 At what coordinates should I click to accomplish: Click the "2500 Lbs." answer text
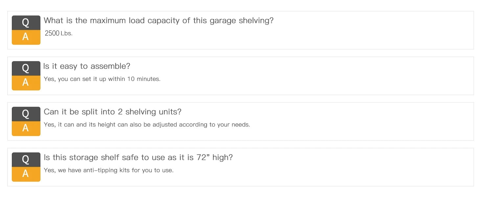[x=58, y=33]
